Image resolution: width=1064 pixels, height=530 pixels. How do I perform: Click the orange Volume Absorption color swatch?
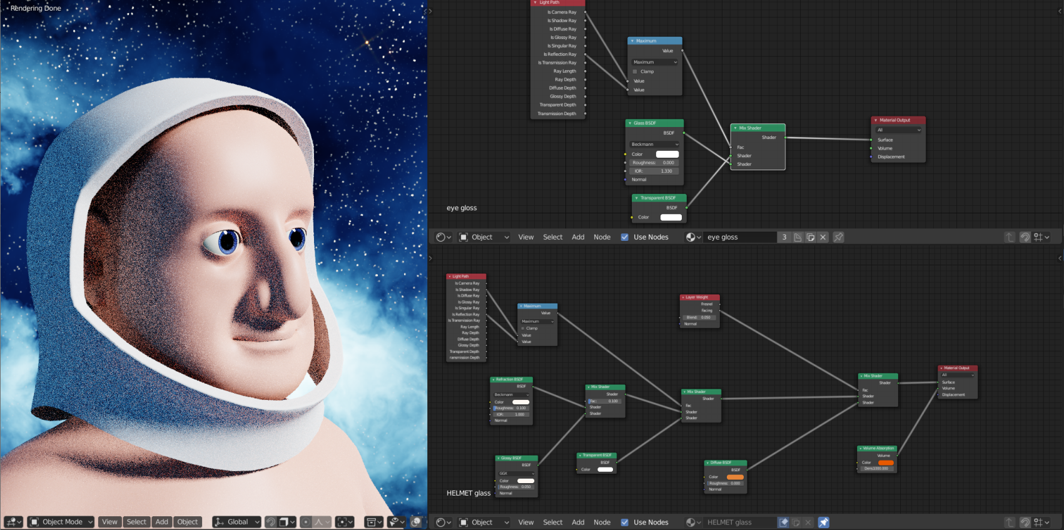click(886, 462)
